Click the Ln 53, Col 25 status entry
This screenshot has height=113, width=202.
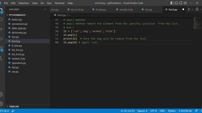coord(128,111)
